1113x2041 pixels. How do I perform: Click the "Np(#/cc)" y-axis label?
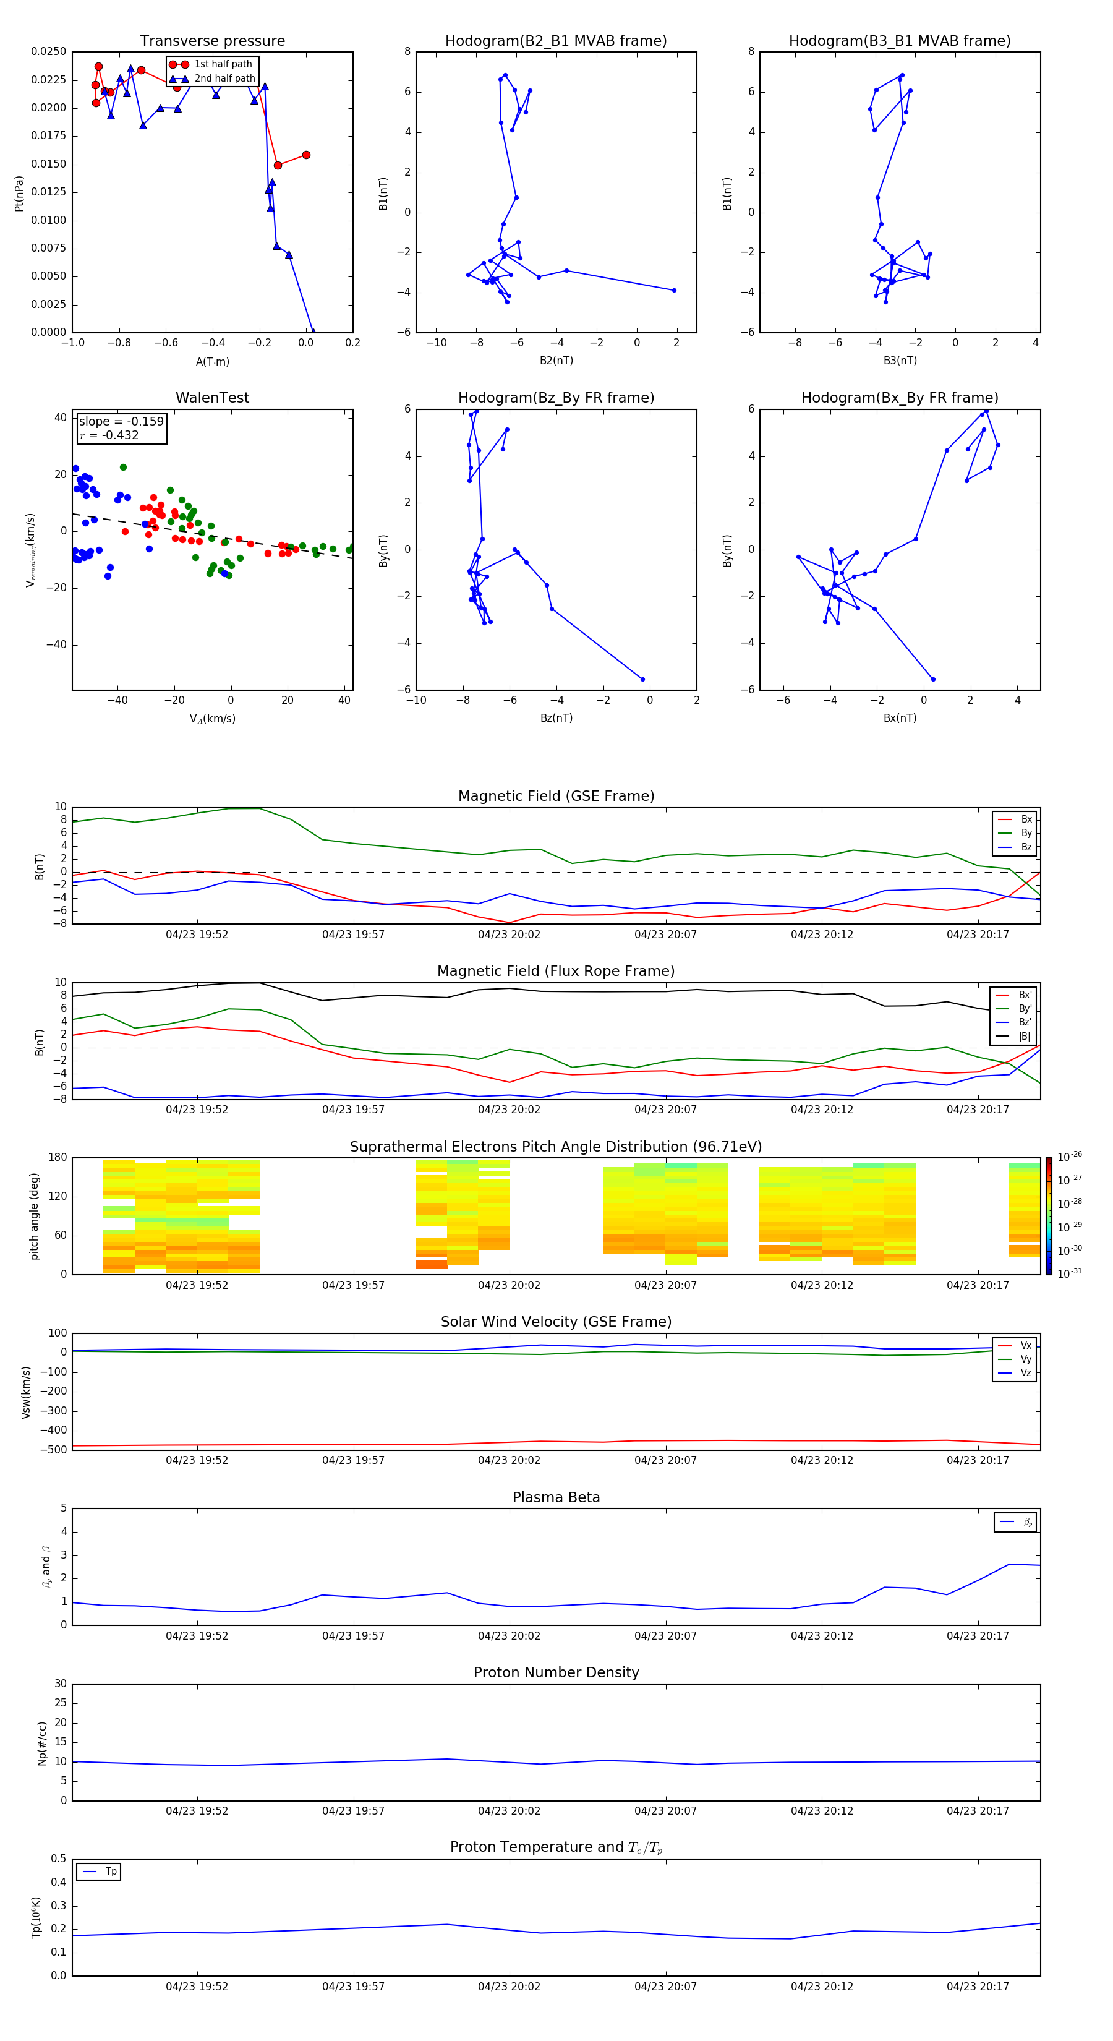click(x=42, y=1743)
